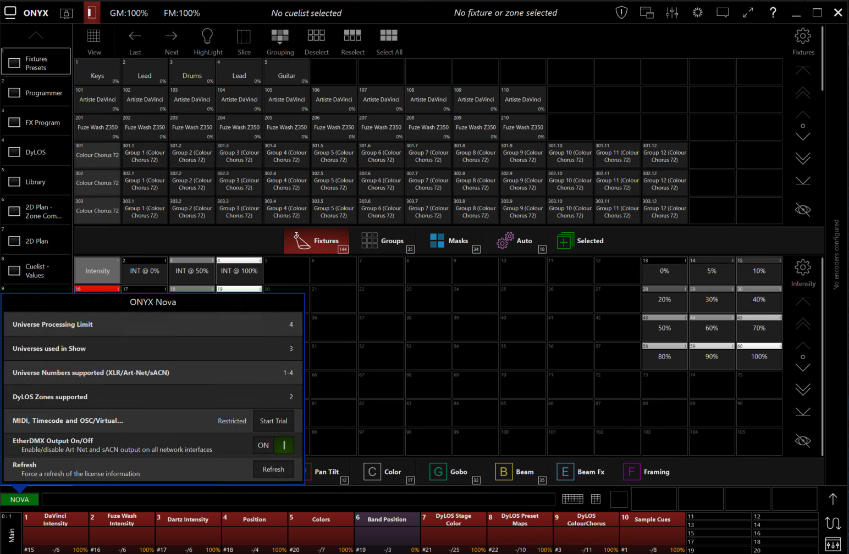Page down in the Fixtures panel

pos(803,158)
